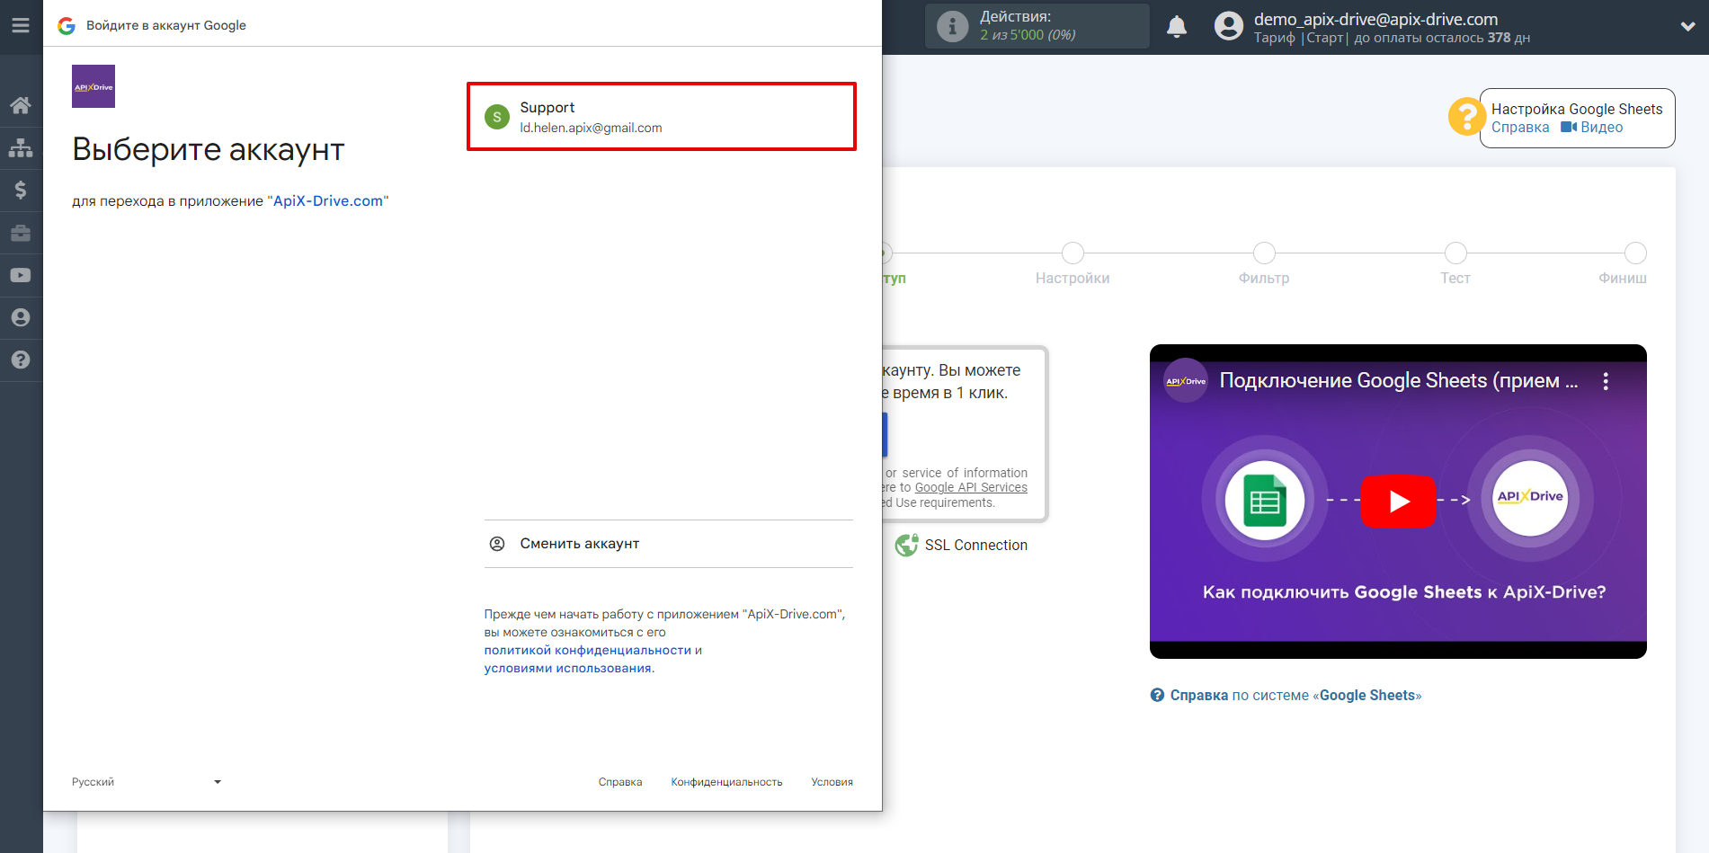Click the demo_apix-drive@apix-drive.com account name
The height and width of the screenshot is (853, 1709).
(1375, 20)
